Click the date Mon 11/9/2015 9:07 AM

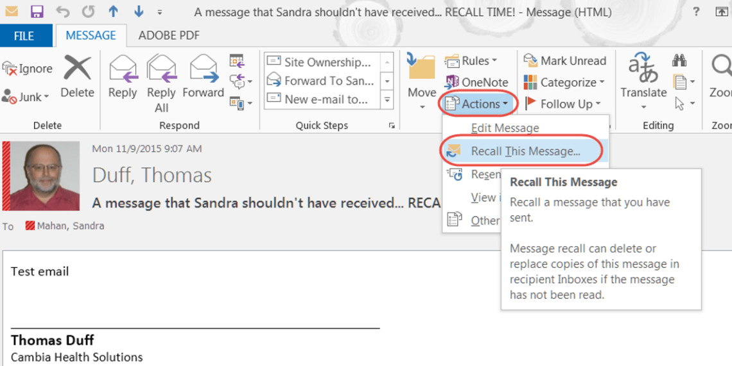147,149
